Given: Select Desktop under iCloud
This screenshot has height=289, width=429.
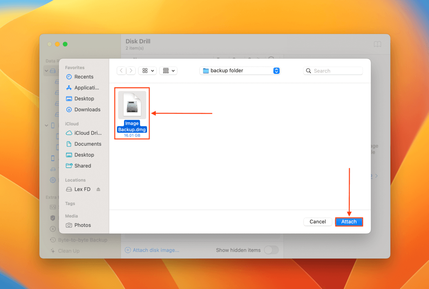Looking at the screenshot, I should 84,155.
